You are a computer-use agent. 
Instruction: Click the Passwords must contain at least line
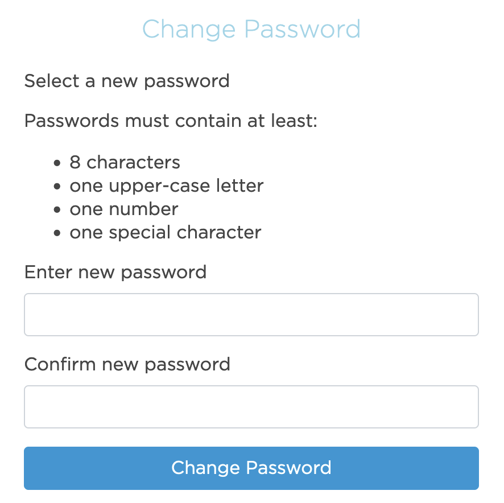[x=171, y=121]
